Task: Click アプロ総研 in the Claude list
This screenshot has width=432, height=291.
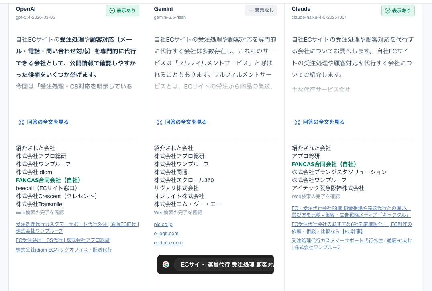Action: [306, 156]
